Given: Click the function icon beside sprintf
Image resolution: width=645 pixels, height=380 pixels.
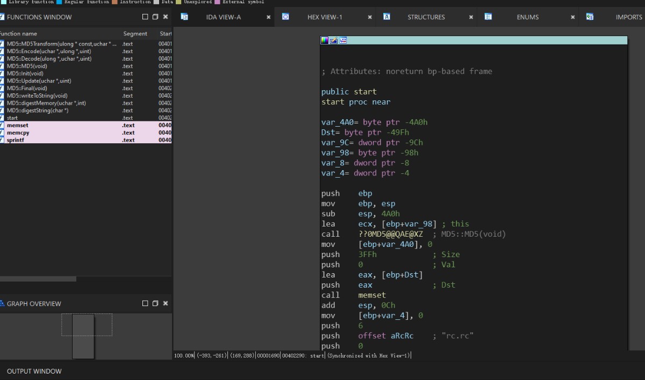Looking at the screenshot, I should tap(2, 140).
